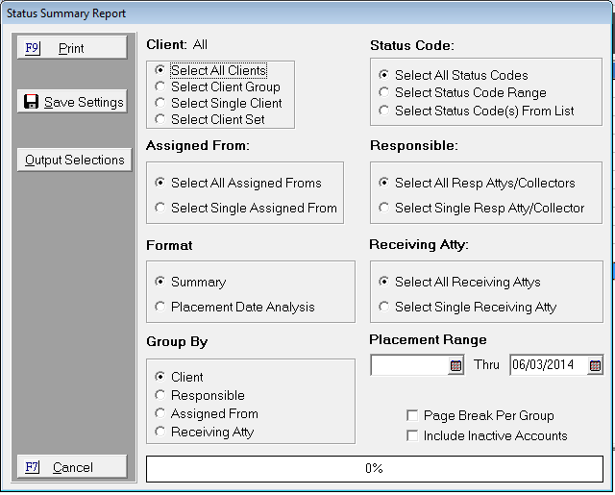615x495 pixels.
Task: Open calendar picker for Thru date
Action: [595, 365]
